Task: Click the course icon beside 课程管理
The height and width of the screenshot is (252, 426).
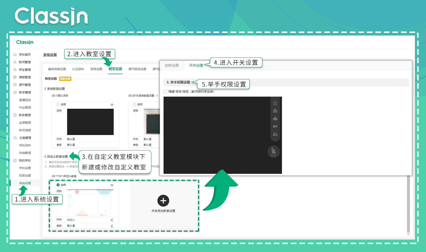Action: 15,77
